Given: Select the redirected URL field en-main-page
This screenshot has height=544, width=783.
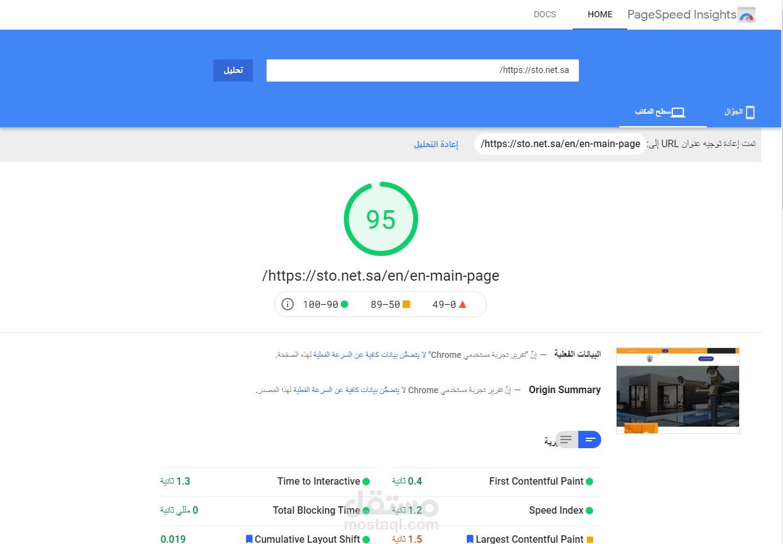Looking at the screenshot, I should pos(560,143).
